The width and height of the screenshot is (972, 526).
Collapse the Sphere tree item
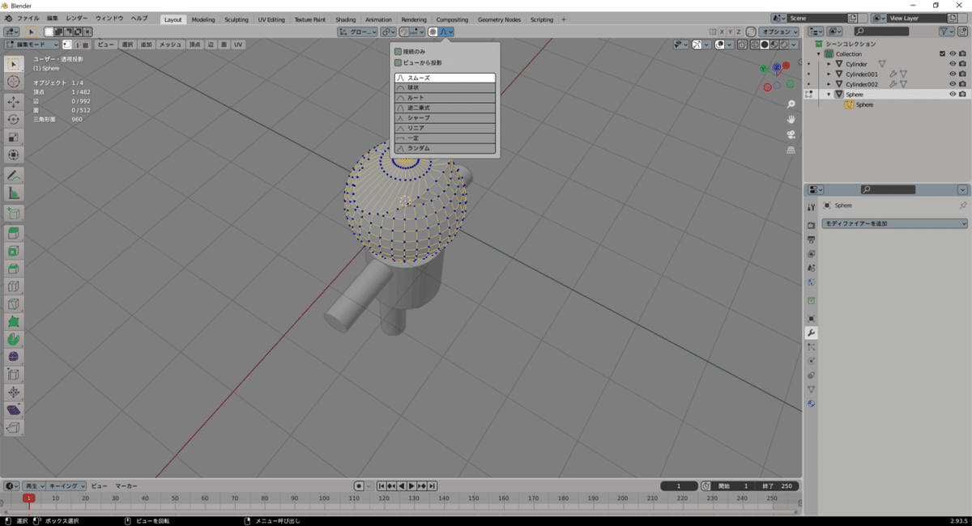click(829, 94)
